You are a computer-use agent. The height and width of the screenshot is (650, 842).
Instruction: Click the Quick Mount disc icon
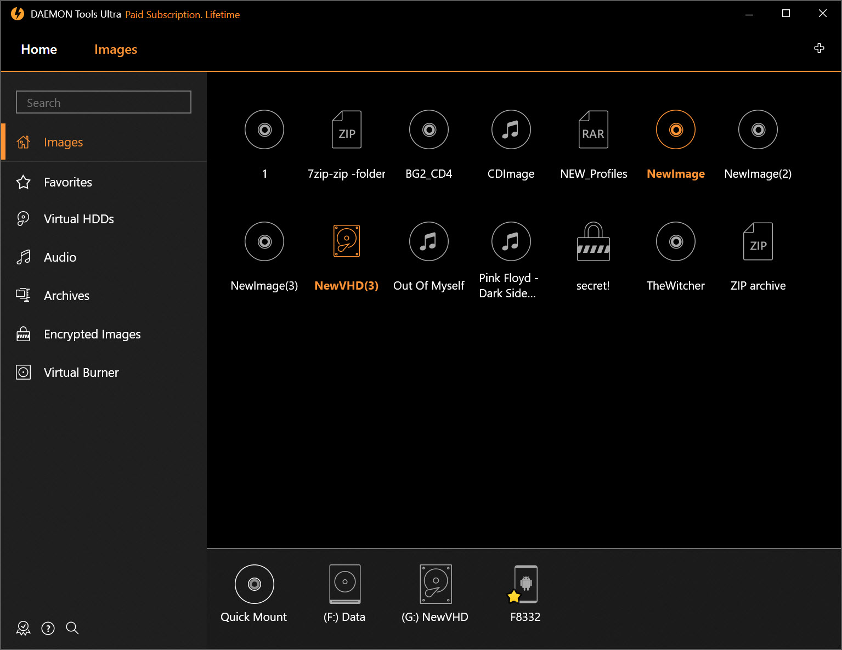253,585
